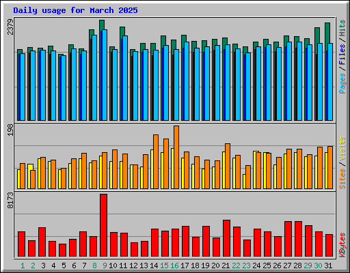Click the 'Daily usage for March 2025' title

[x=75, y=10]
